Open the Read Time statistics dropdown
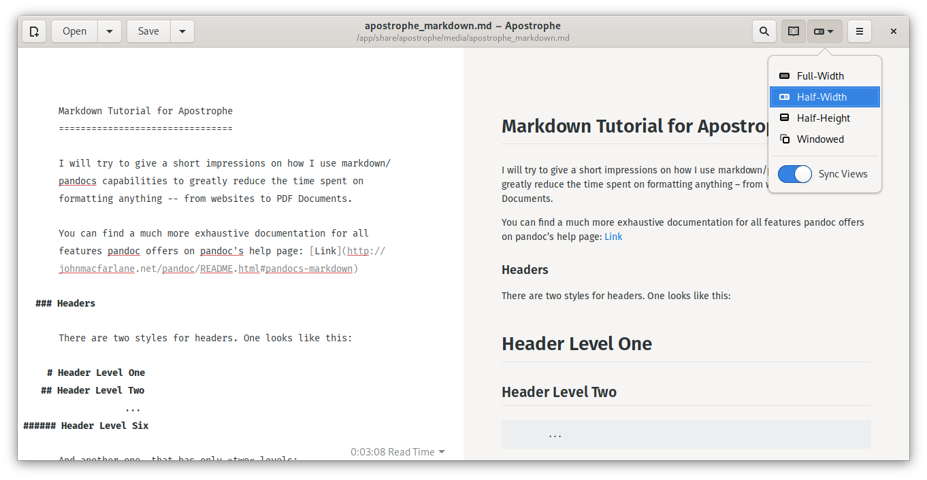The height and width of the screenshot is (480, 927). (397, 452)
